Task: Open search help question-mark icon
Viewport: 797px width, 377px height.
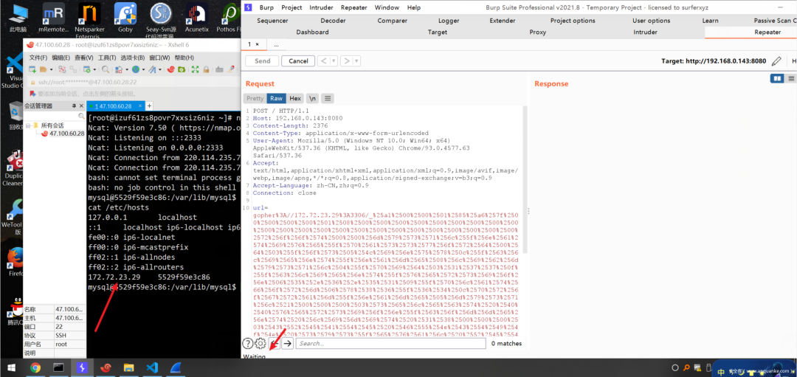Action: [247, 344]
